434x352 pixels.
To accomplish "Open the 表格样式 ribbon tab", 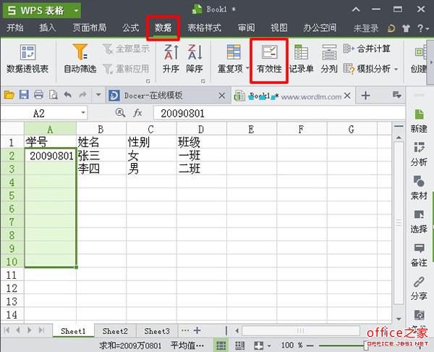I will pos(204,28).
